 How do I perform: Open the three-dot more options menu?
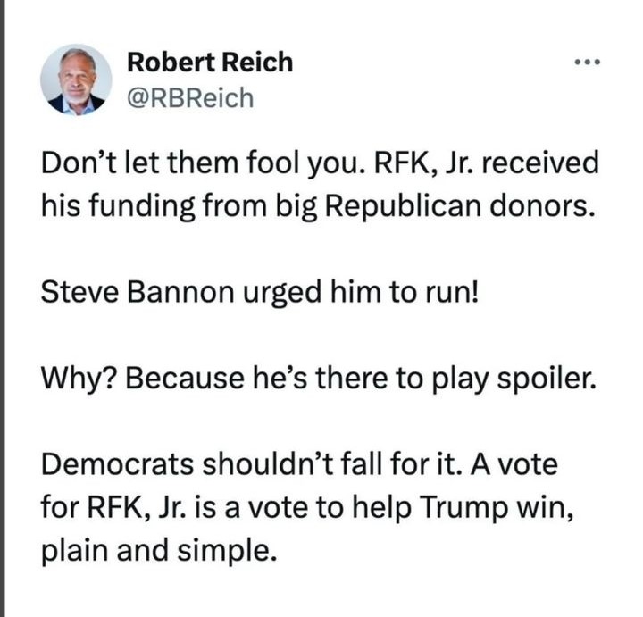point(588,63)
